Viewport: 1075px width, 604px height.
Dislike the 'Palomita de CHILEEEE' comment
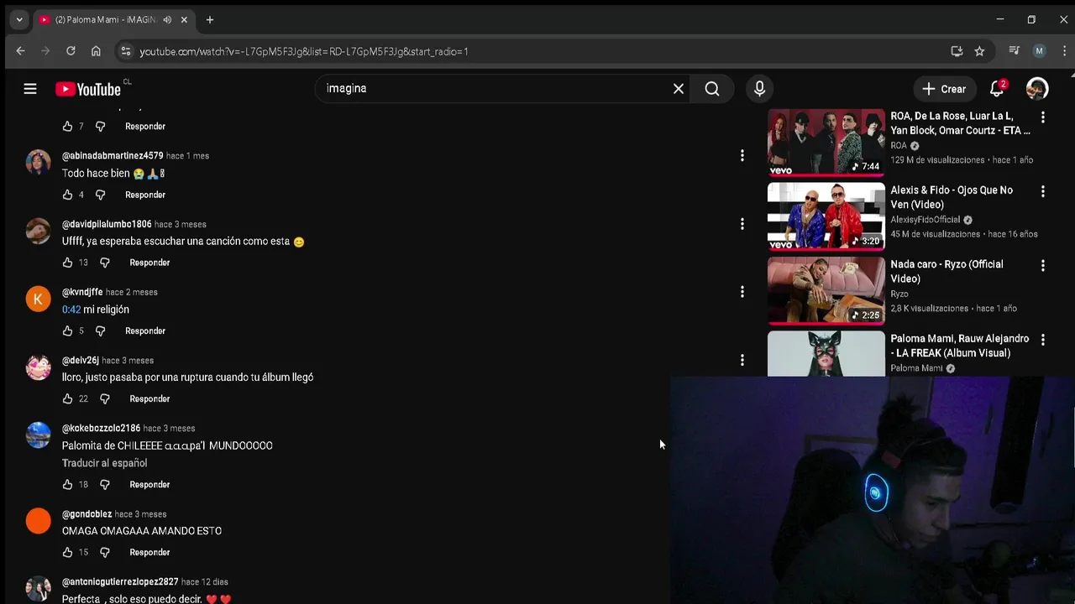point(104,484)
